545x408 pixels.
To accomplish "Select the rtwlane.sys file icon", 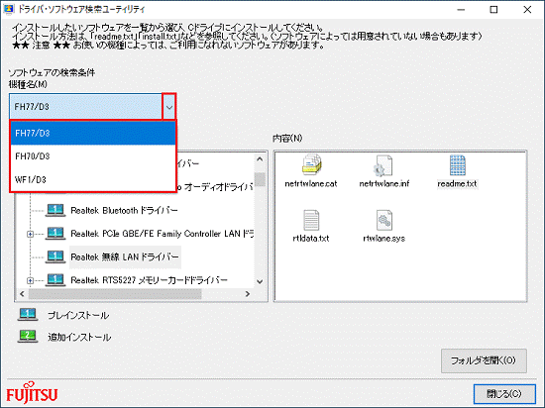I will click(384, 220).
